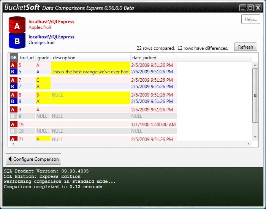Click the Apples.fruit table name
This screenshot has width=266, height=209.
click(40, 27)
